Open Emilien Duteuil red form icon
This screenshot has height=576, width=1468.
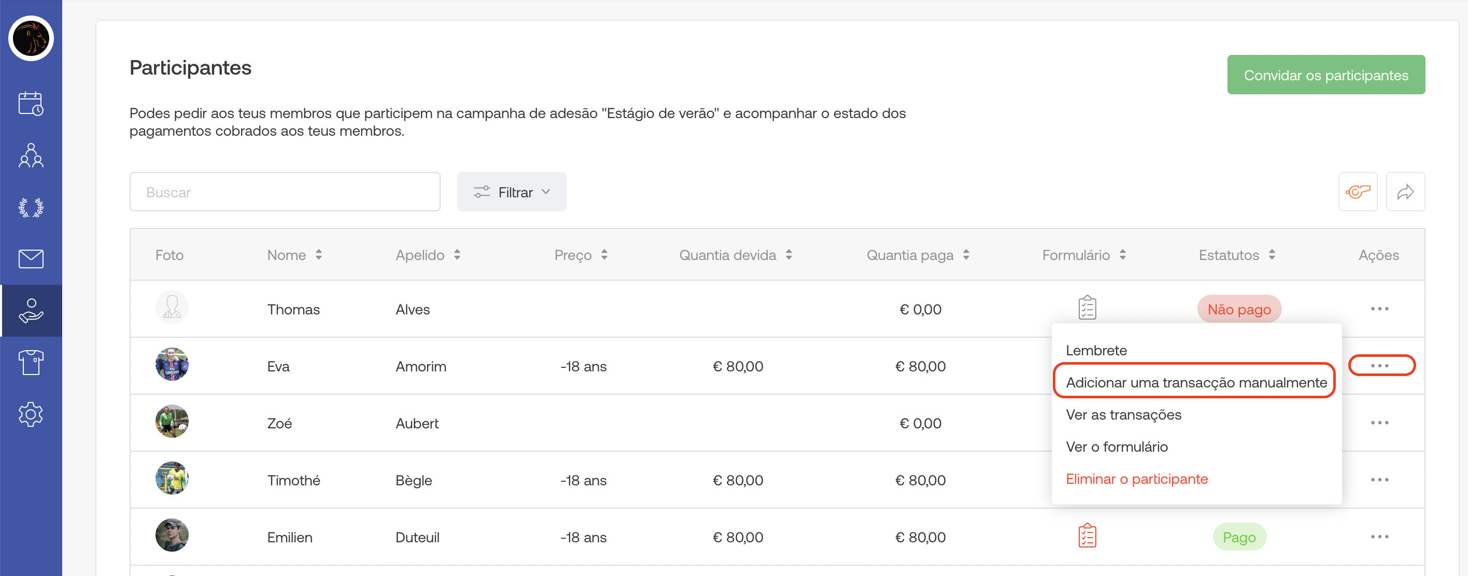[x=1087, y=536]
